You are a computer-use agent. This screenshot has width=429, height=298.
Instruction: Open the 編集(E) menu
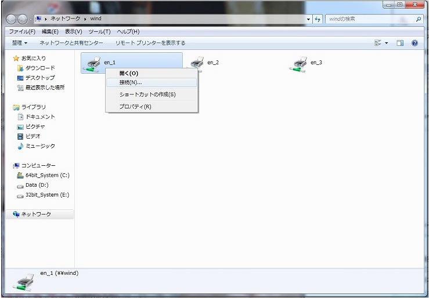coord(50,32)
